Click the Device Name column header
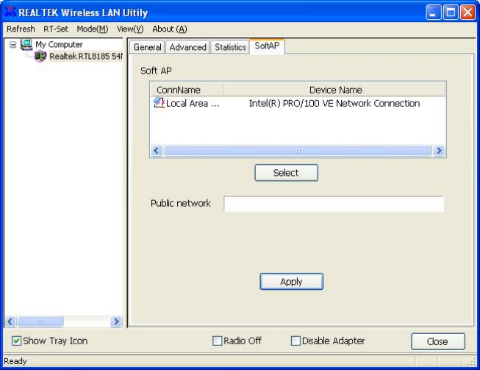 (x=335, y=90)
